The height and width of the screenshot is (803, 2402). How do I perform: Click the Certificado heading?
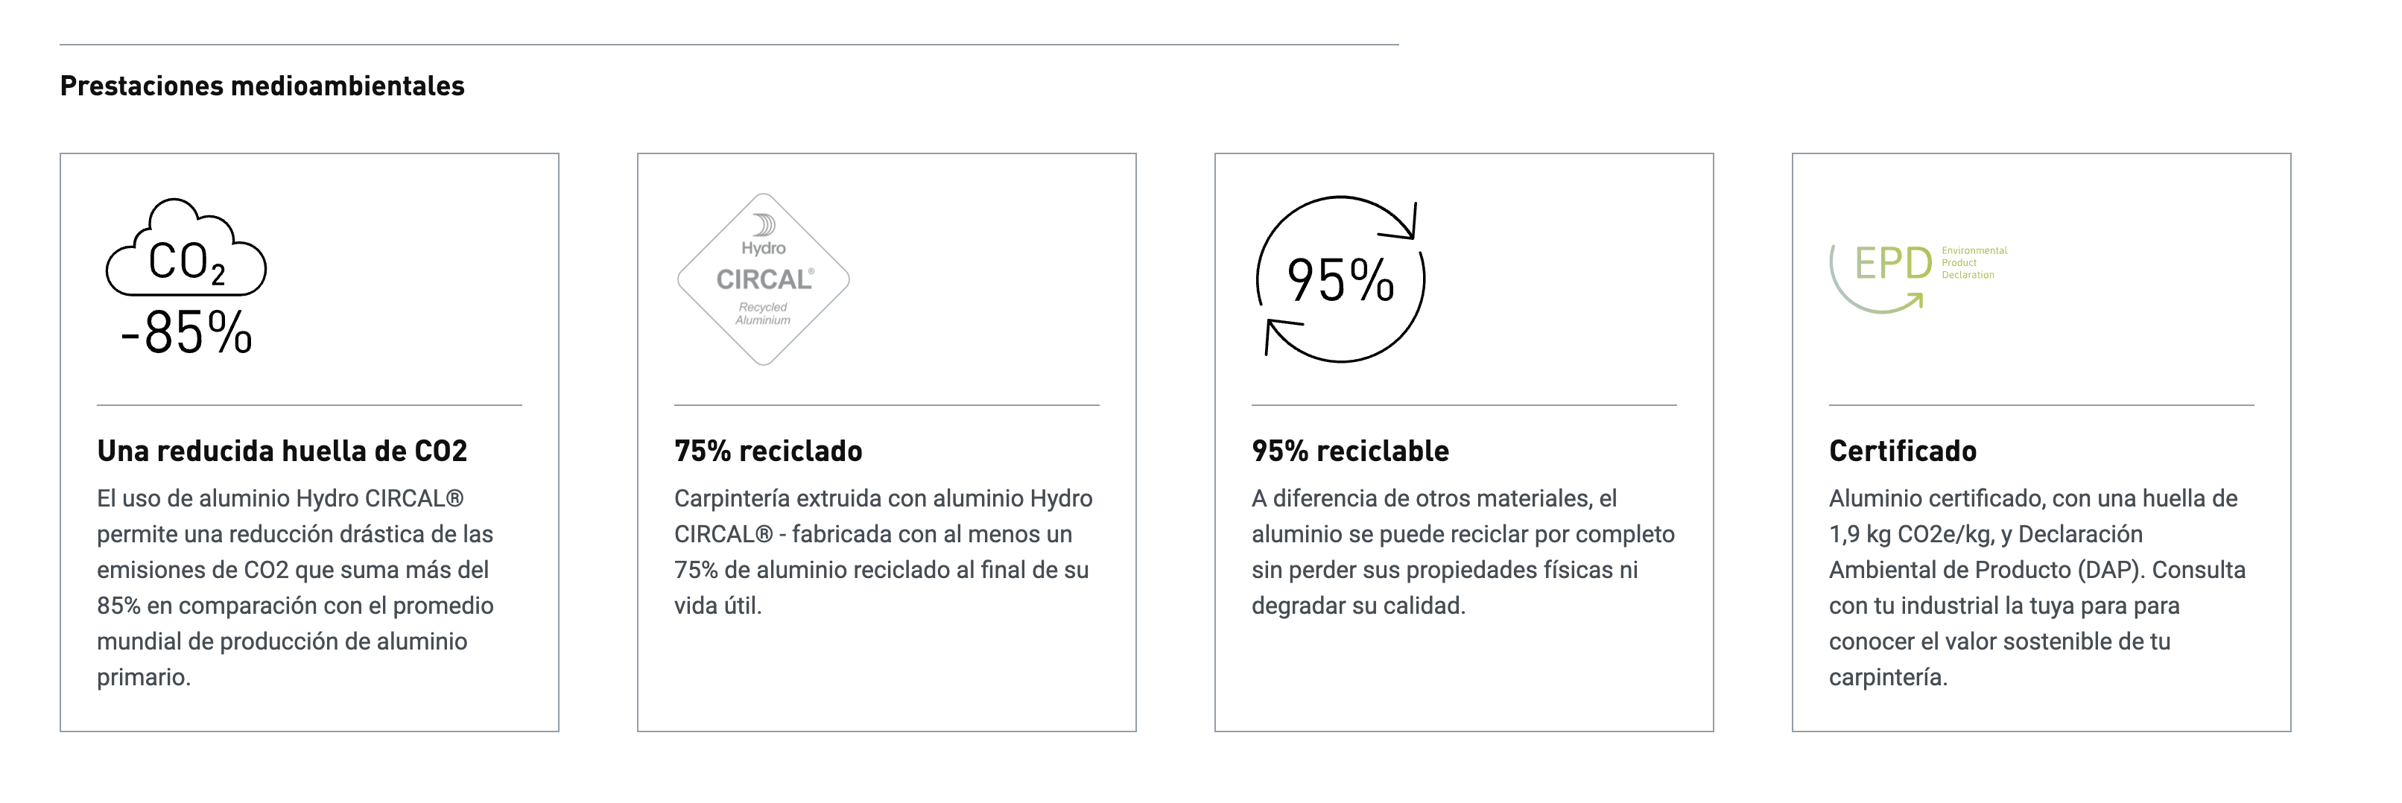tap(1902, 451)
